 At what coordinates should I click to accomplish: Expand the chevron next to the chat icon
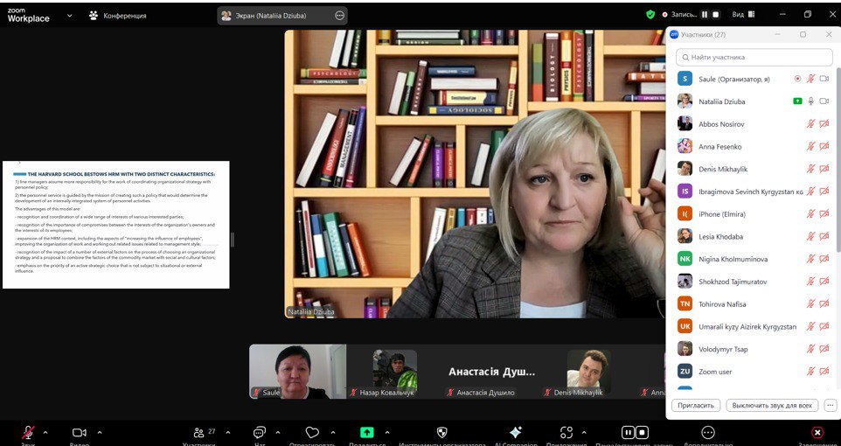pos(278,433)
